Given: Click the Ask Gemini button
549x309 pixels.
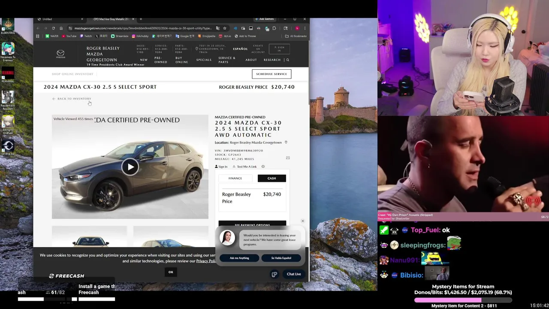Looking at the screenshot, I should point(264,19).
